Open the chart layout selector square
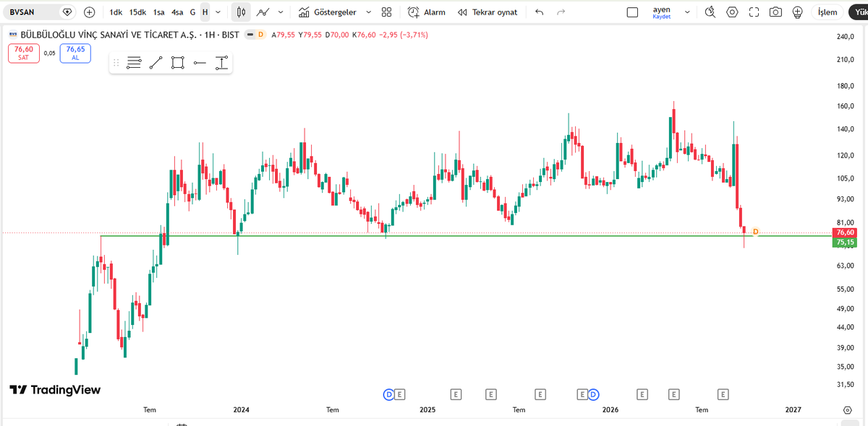This screenshot has height=426, width=868. [x=632, y=12]
